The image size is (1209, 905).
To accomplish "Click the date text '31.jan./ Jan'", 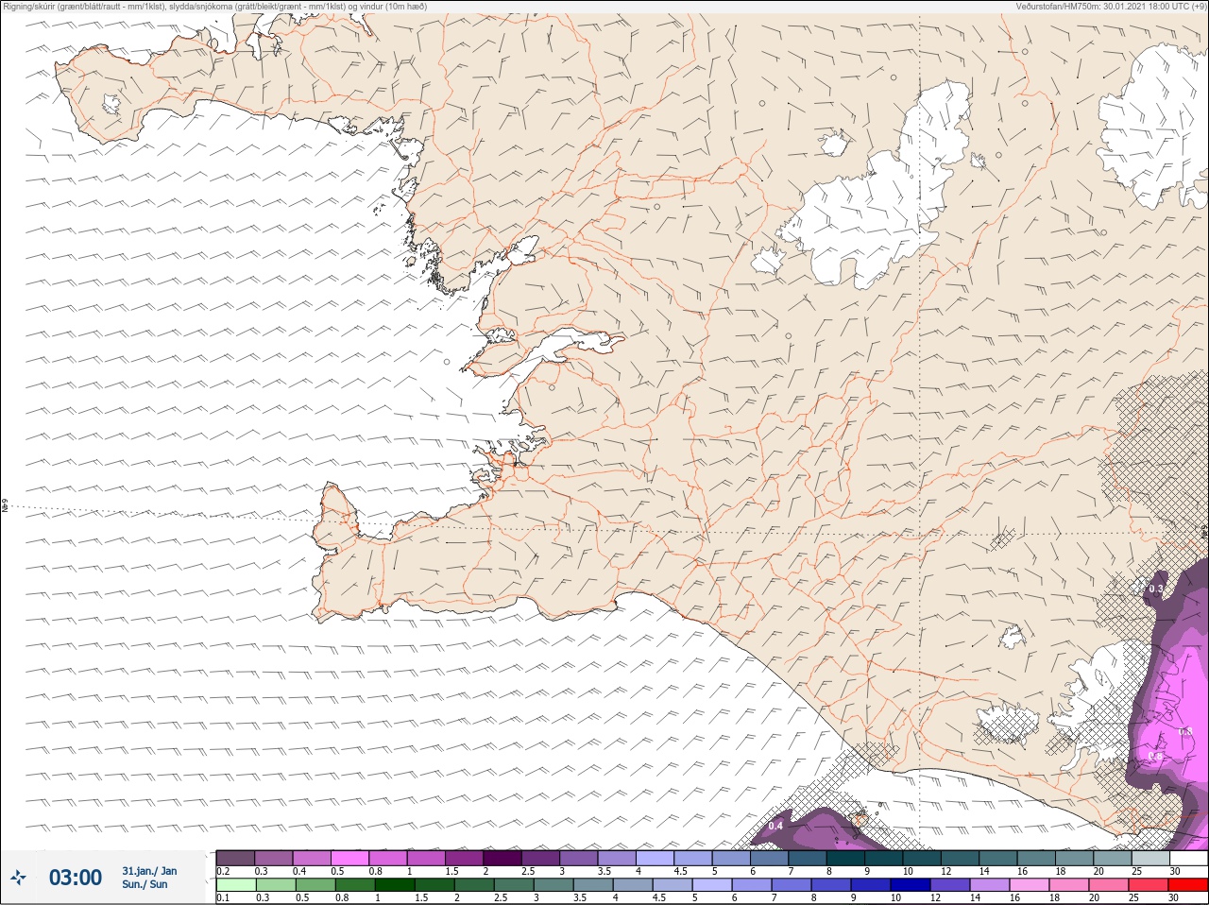I will coord(149,871).
